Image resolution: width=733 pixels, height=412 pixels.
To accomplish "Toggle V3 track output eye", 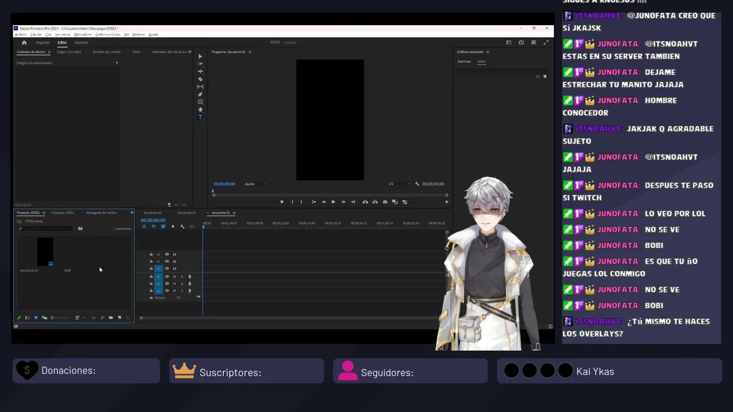I will [x=175, y=255].
